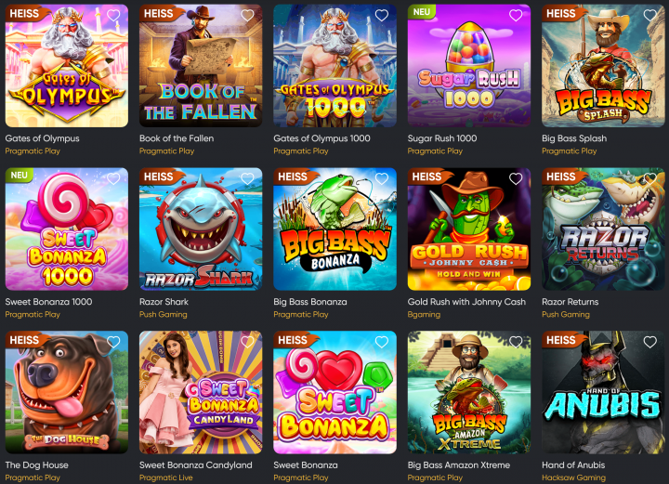The height and width of the screenshot is (484, 669).
Task: Heart the Big Bass Bonanza game
Action: click(382, 178)
